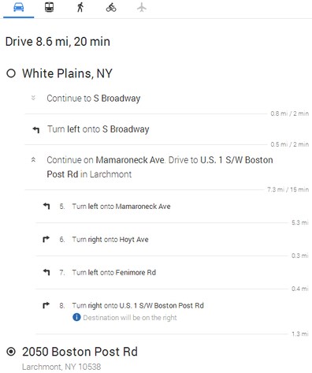Collapse the Continue on Mamaroneck Ave section
Screen dimensions: 312x373
[x=33, y=159]
